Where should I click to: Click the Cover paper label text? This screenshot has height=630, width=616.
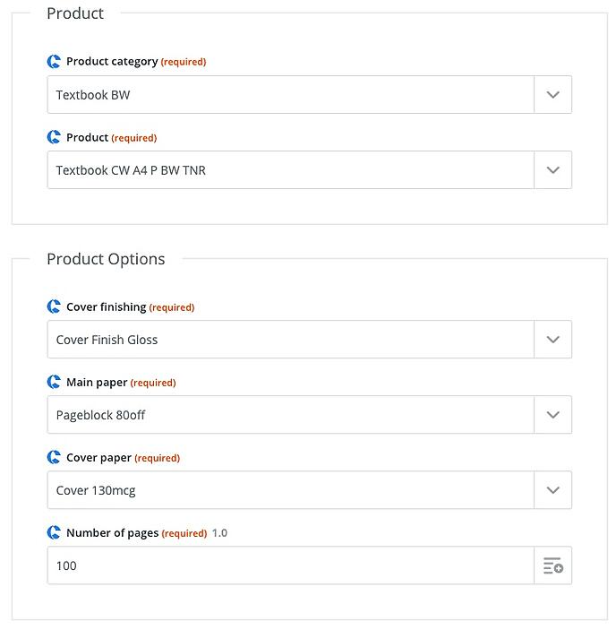(x=98, y=458)
